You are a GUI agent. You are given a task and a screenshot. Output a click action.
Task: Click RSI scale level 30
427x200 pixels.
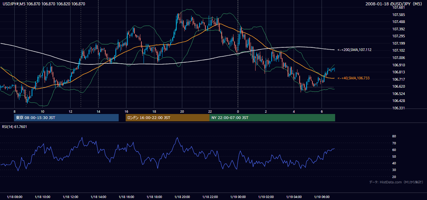[394, 170]
